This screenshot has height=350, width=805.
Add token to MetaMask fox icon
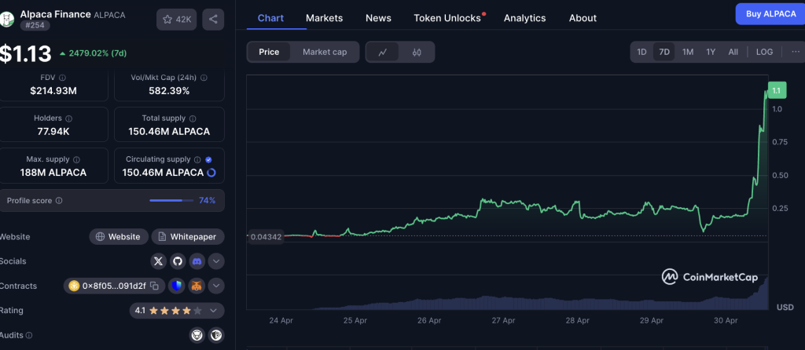pos(197,286)
